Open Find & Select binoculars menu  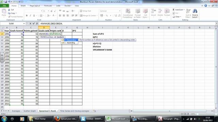point(195,13)
